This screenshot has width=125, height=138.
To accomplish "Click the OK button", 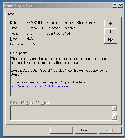I will tap(61, 130).
